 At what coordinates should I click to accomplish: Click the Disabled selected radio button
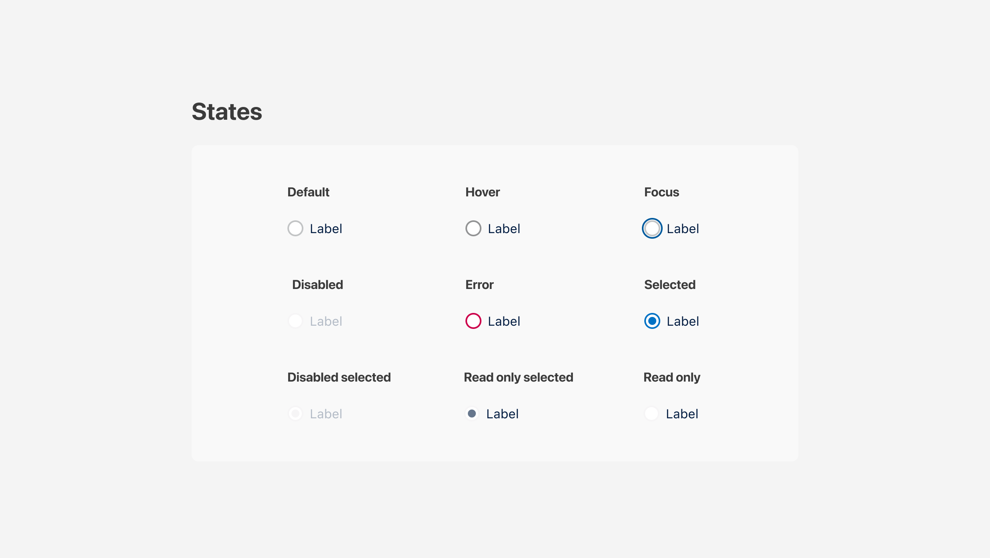pos(295,414)
